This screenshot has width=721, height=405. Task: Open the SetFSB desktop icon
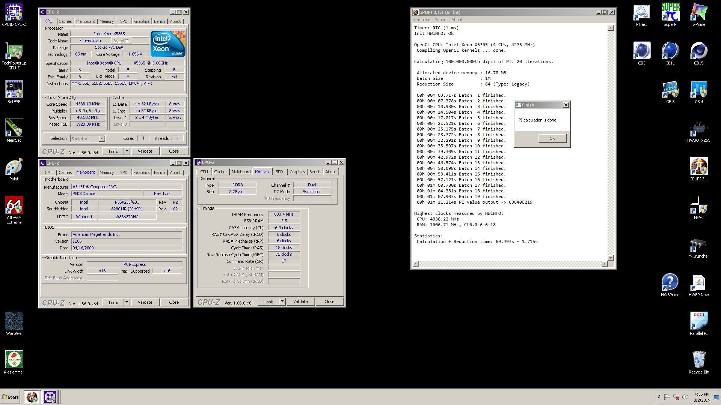tap(14, 92)
